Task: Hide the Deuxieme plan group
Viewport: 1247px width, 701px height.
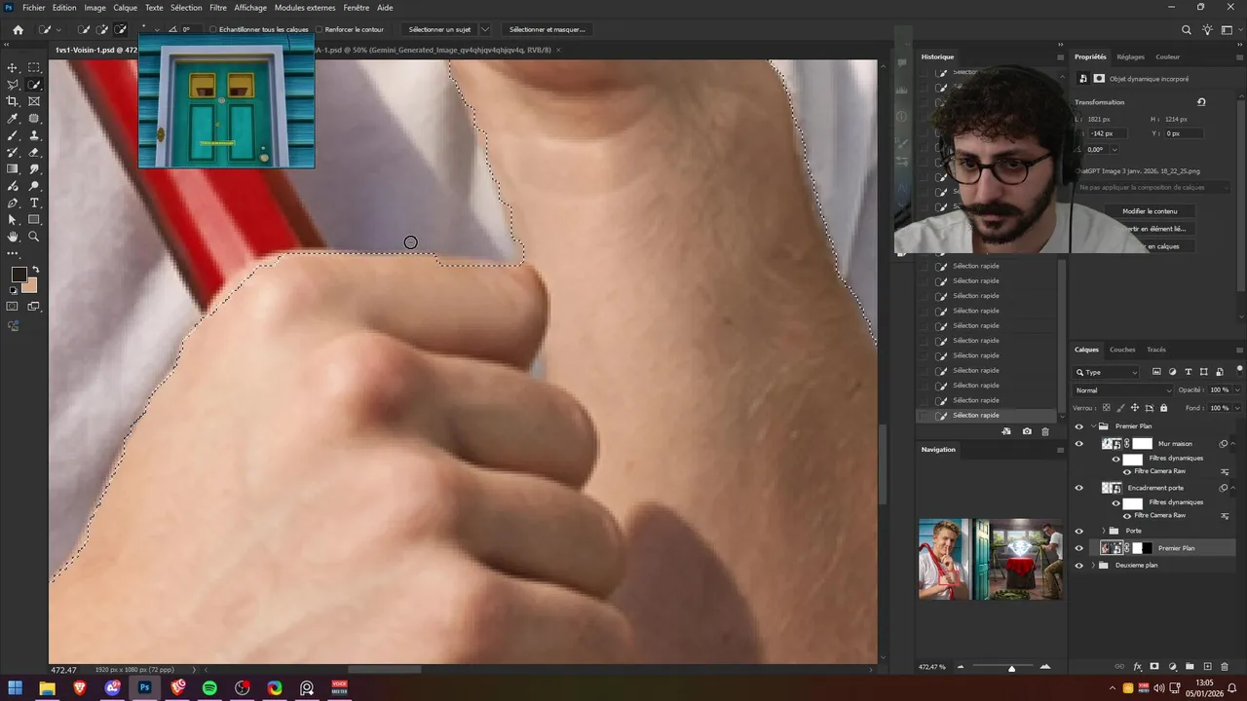Action: [x=1078, y=565]
